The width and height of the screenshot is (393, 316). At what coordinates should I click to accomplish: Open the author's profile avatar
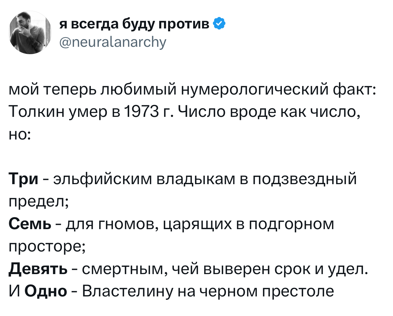tap(30, 33)
